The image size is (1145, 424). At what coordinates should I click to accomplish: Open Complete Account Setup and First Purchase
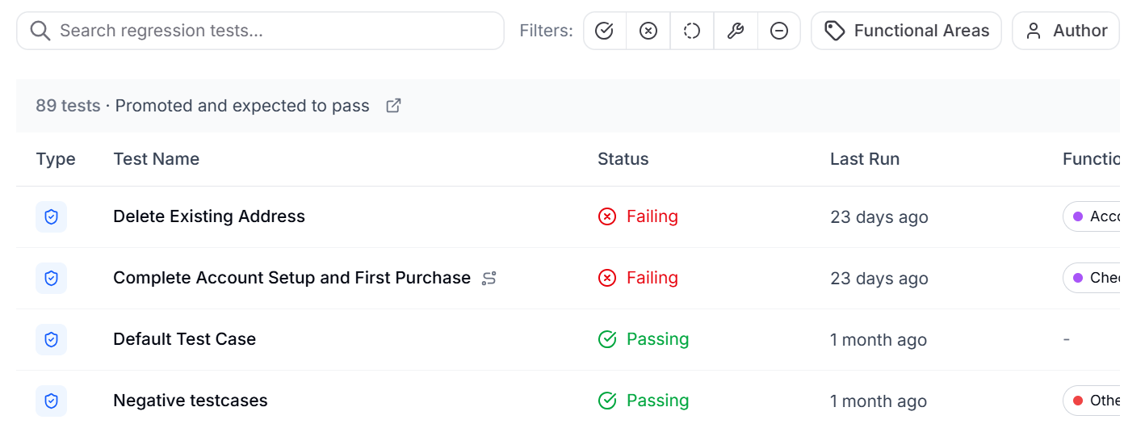pyautogui.click(x=291, y=278)
